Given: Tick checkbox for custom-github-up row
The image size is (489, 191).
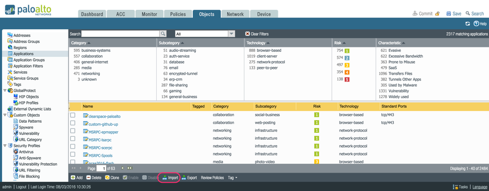Looking at the screenshot, I should tap(72, 123).
